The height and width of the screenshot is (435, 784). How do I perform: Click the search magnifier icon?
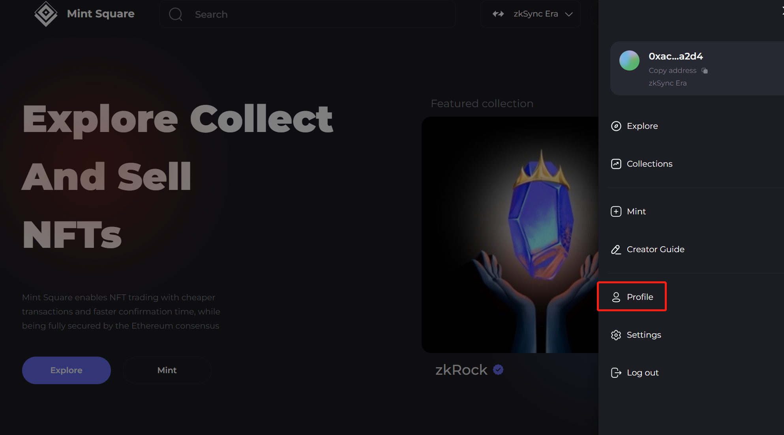click(x=176, y=14)
